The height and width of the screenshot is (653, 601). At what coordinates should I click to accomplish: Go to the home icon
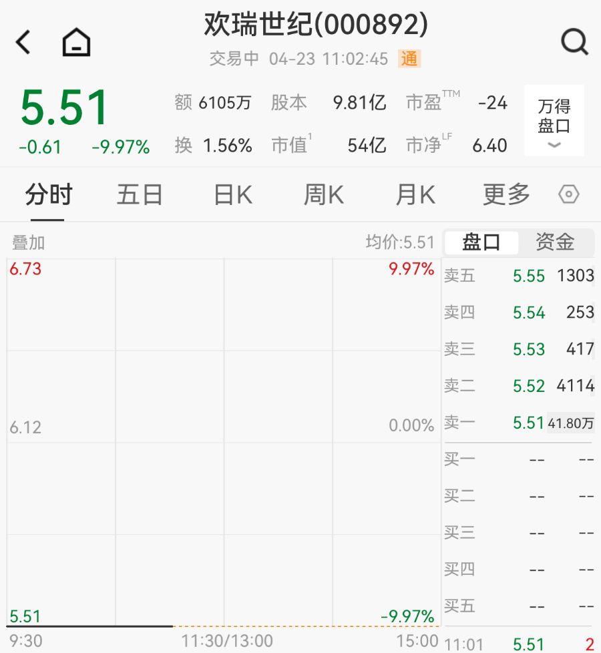(76, 43)
